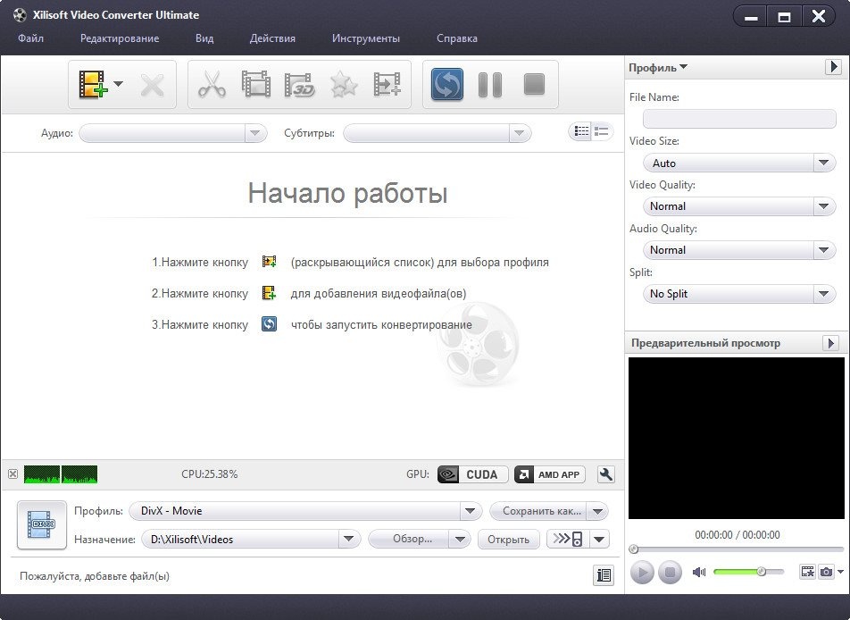Image resolution: width=850 pixels, height=620 pixels.
Task: Click the star Effects icon
Action: click(x=344, y=85)
